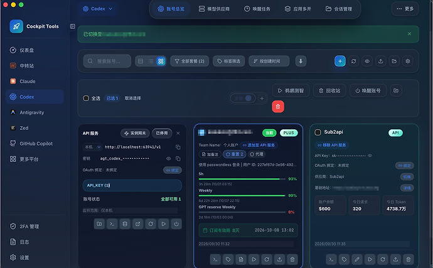Click tag icon on PLUS account card
This screenshot has width=433, height=268.
228,259
